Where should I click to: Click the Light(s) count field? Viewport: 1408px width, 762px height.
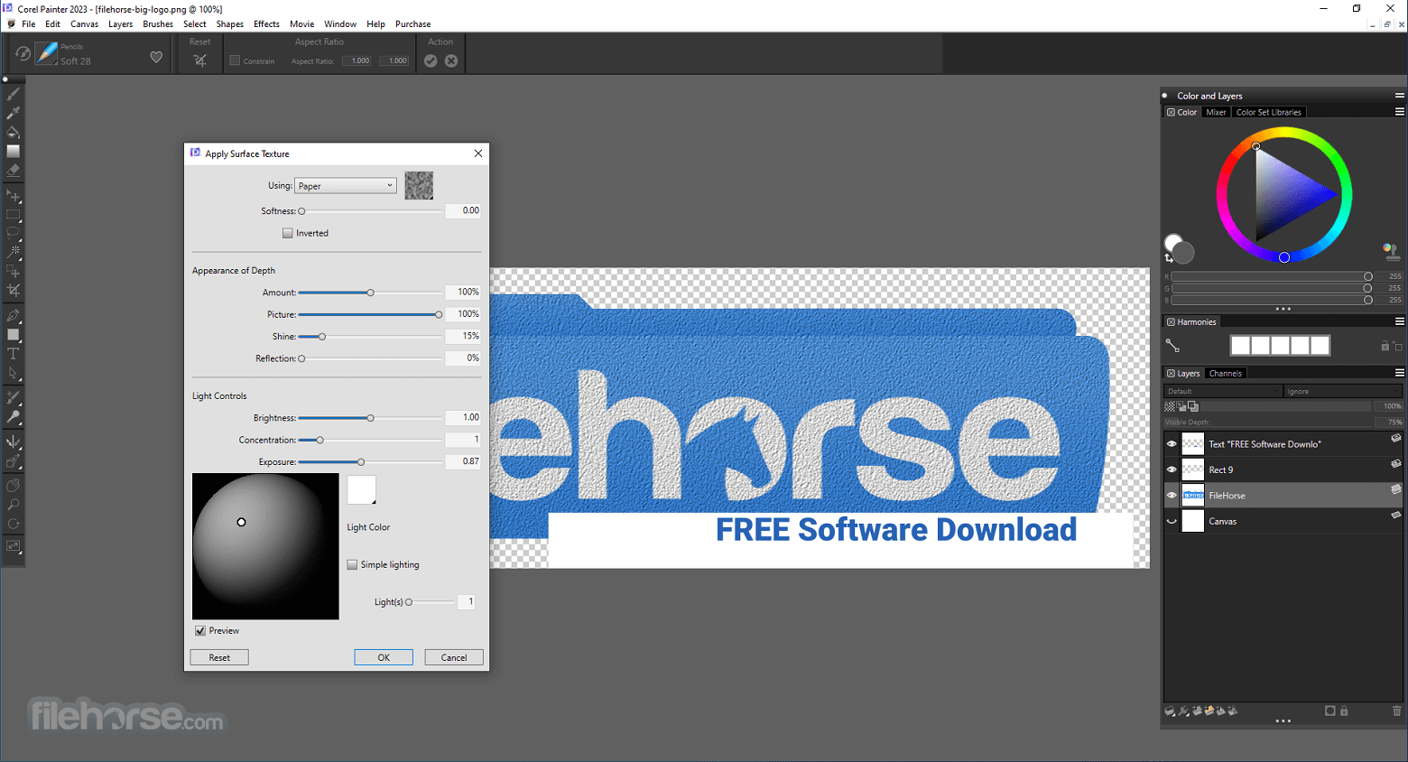467,601
